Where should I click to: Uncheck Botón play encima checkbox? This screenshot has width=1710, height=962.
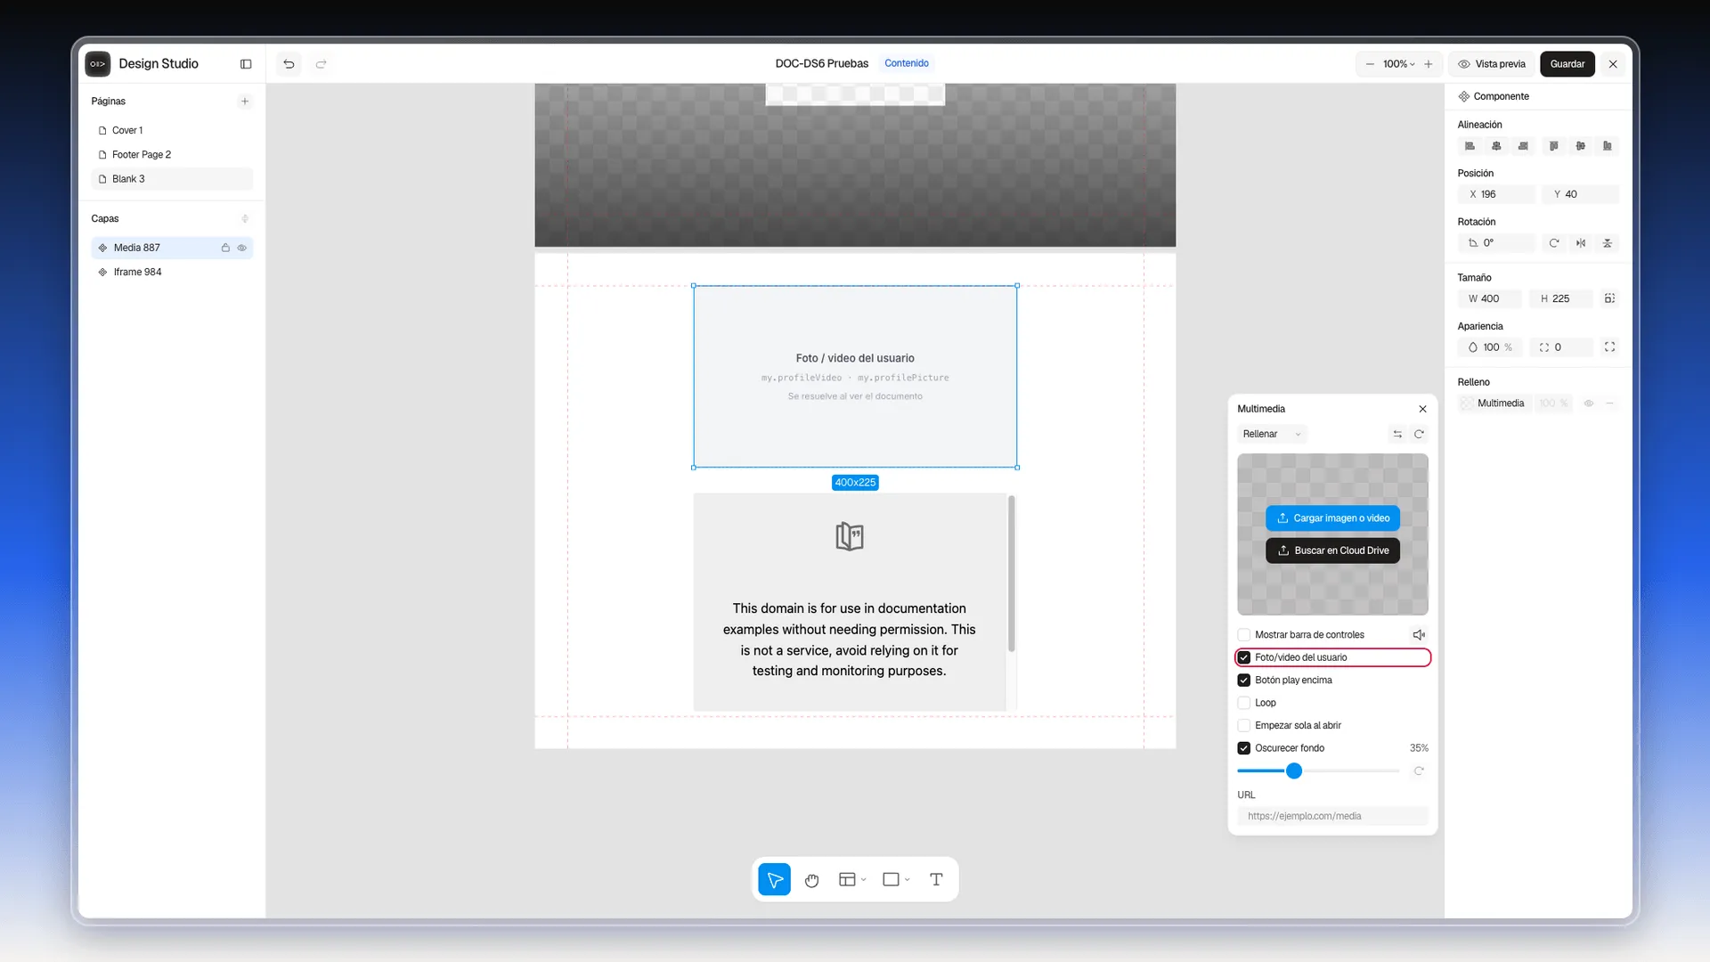point(1244,681)
